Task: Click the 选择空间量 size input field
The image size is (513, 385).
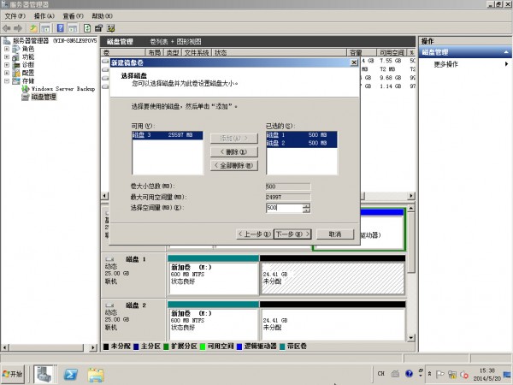Action: click(x=283, y=208)
